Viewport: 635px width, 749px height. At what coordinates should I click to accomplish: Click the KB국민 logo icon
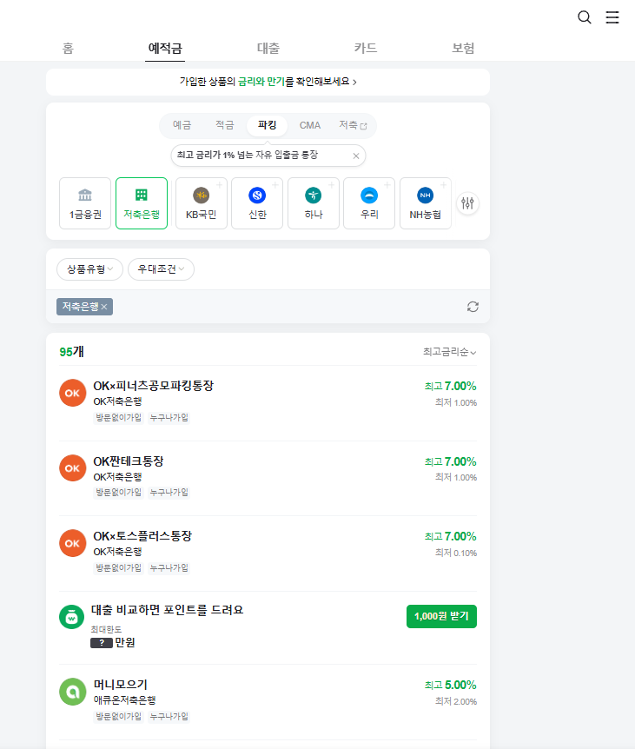click(x=201, y=195)
